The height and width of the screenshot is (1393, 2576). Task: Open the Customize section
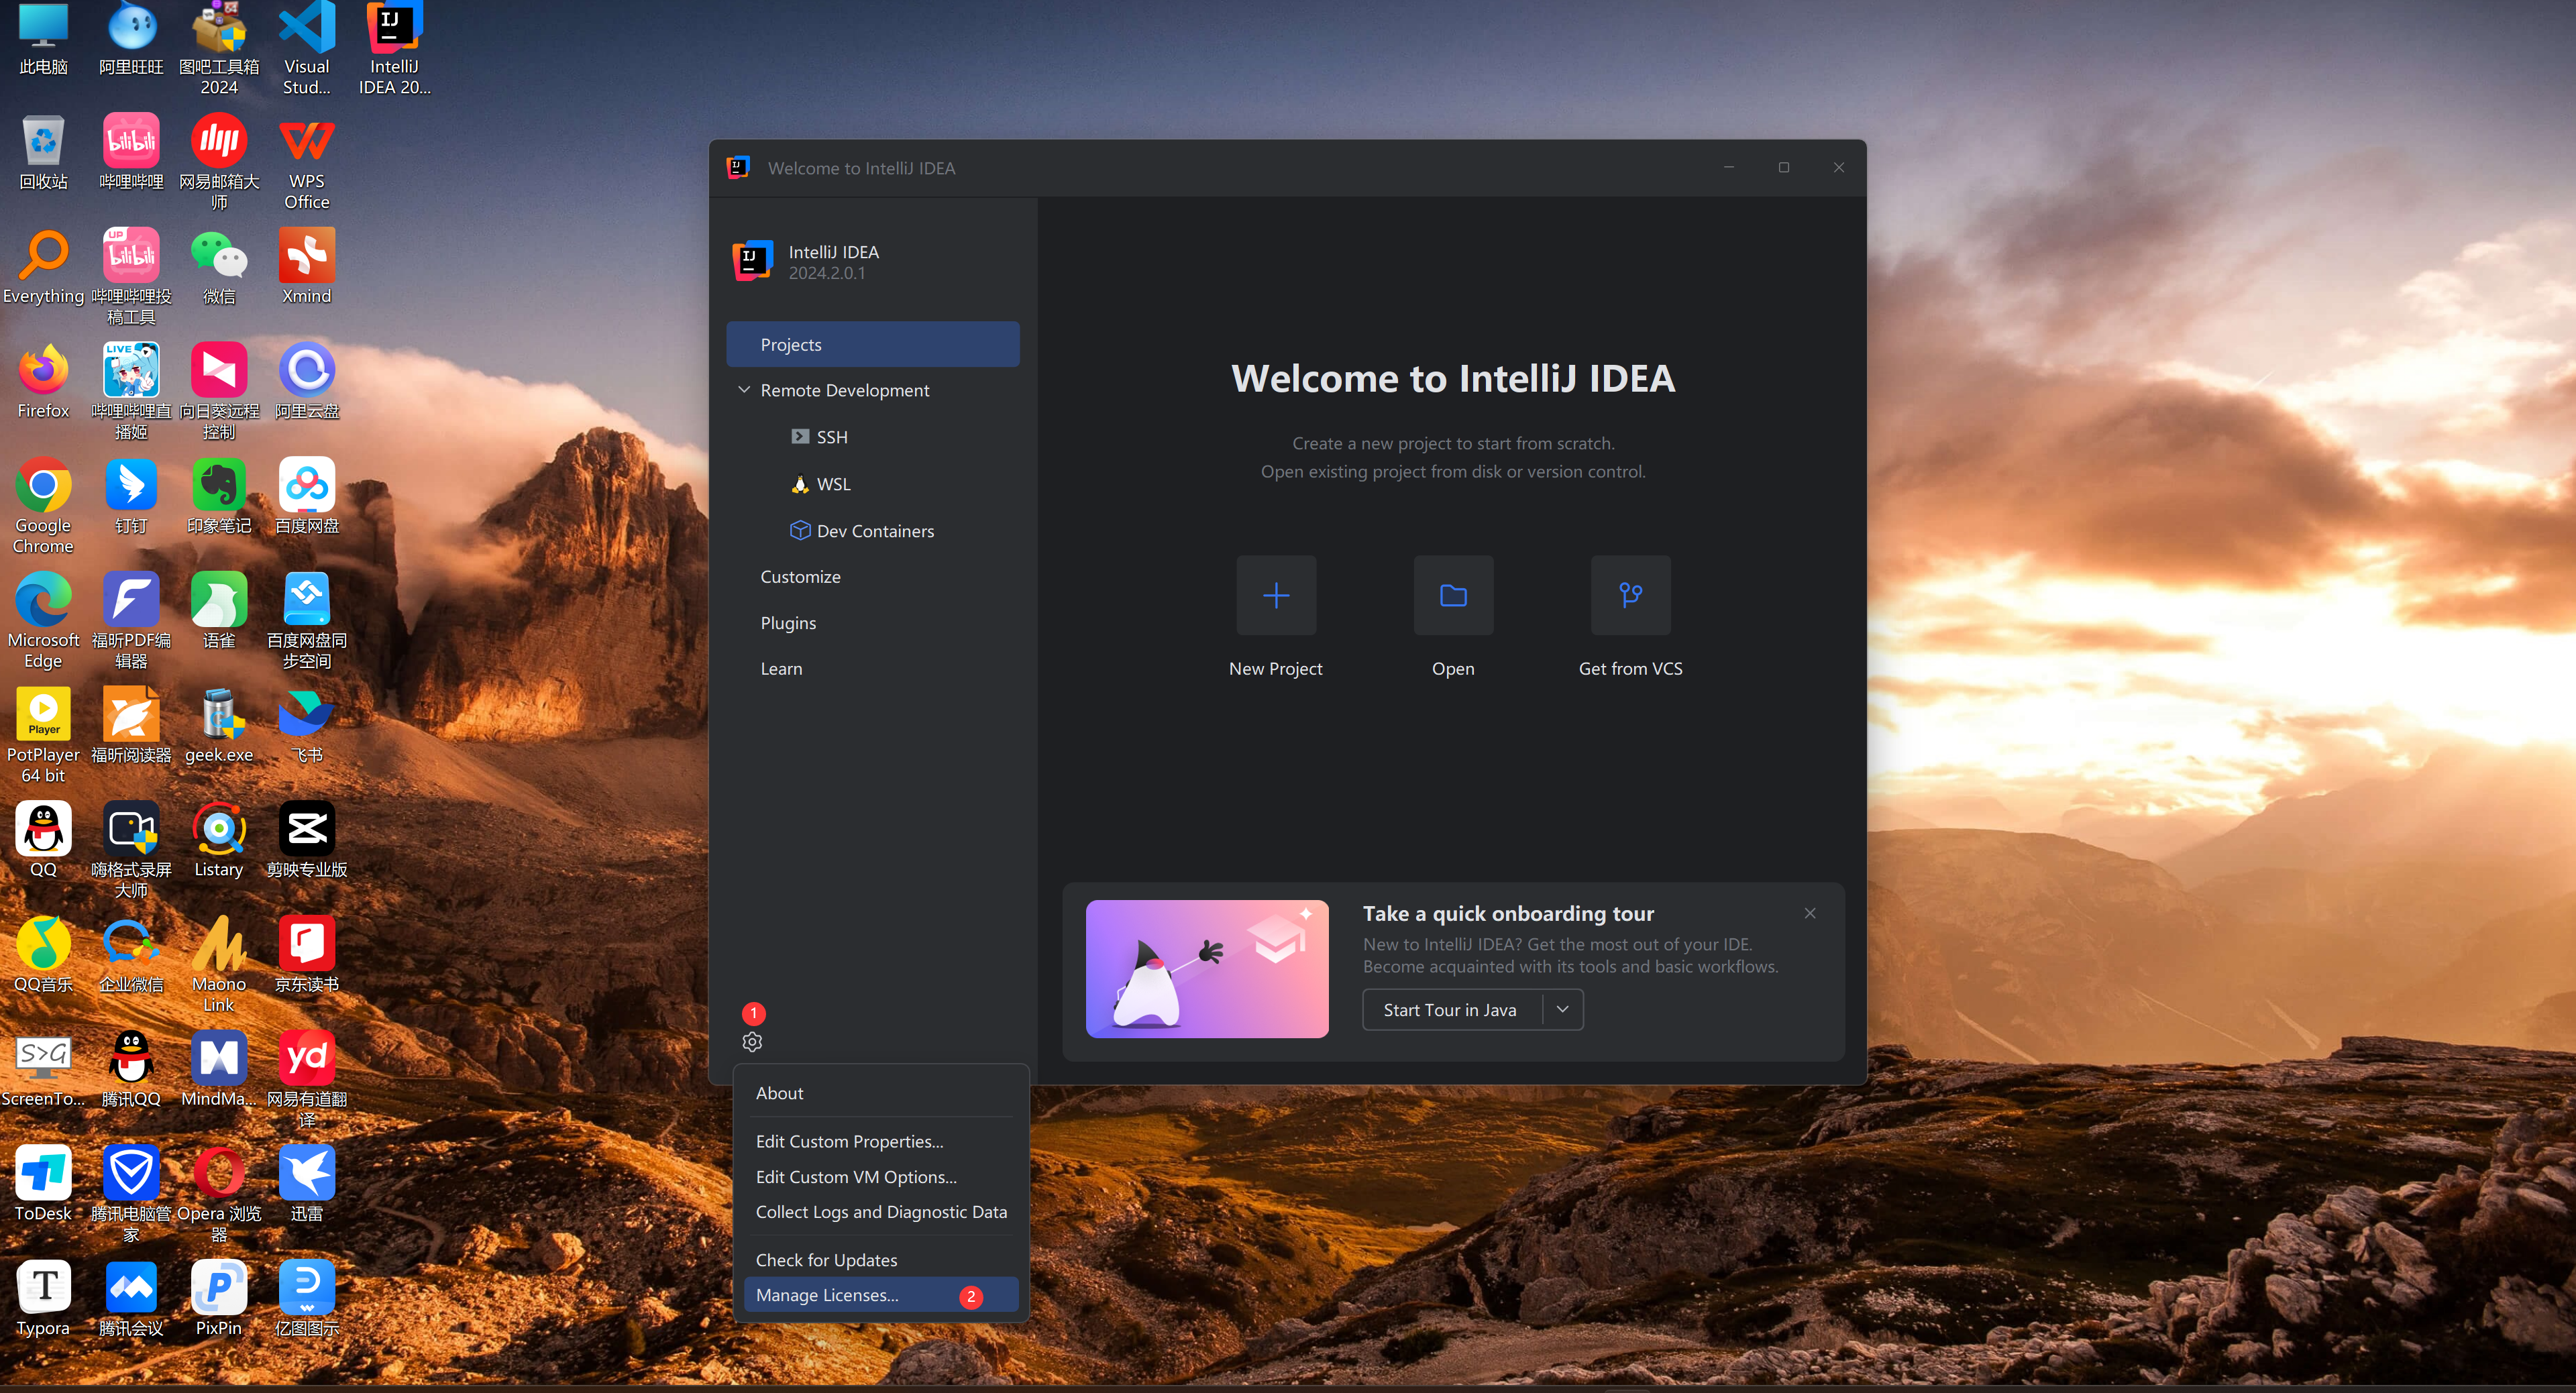click(800, 577)
